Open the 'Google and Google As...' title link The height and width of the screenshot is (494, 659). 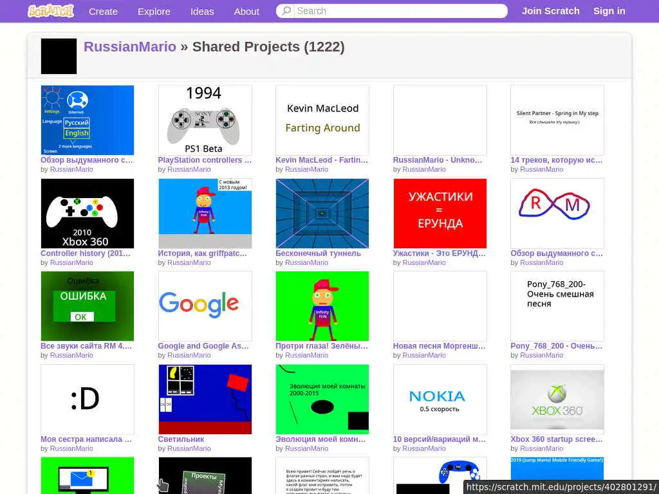[x=203, y=346]
